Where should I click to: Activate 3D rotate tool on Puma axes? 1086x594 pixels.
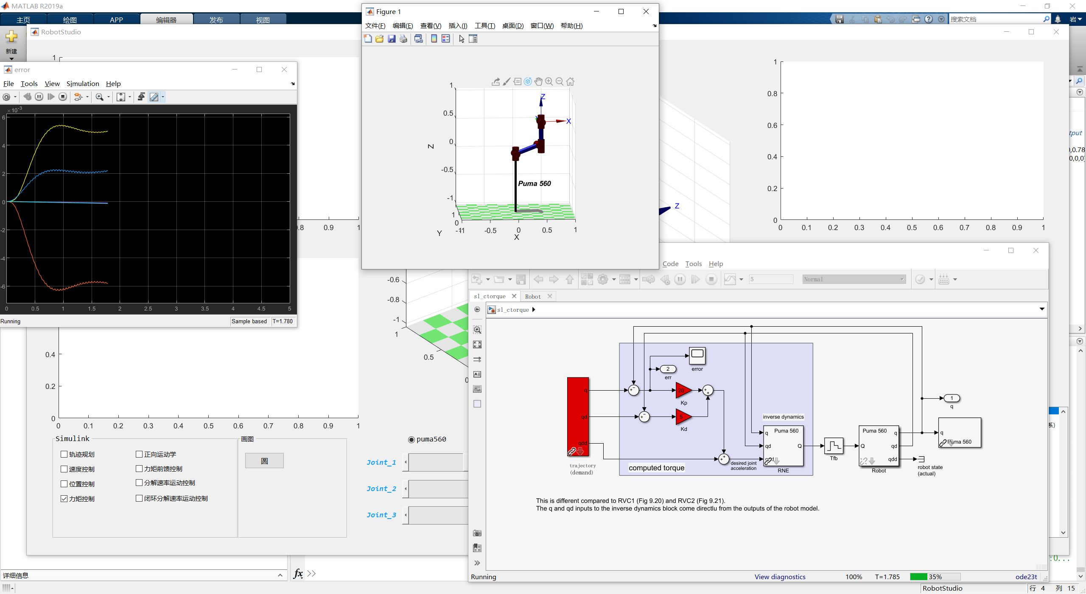528,81
